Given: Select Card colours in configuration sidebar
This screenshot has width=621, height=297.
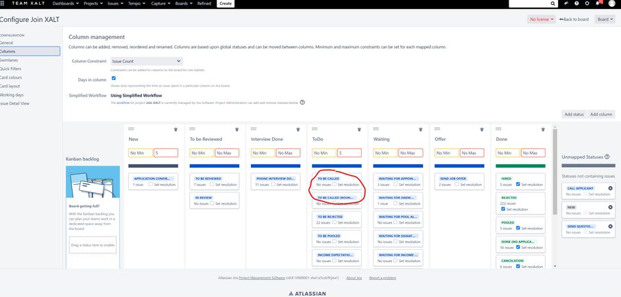Looking at the screenshot, I should point(11,77).
